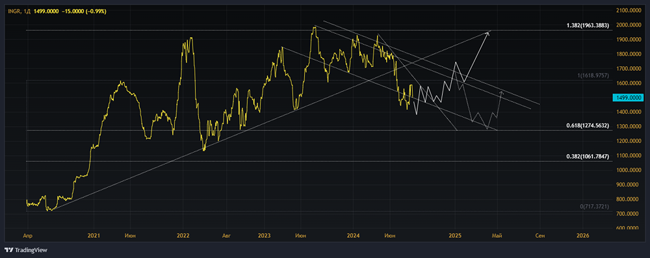Image resolution: width=650 pixels, height=258 pixels.
Task: Click the 2022 label on time axis
Action: 183,236
